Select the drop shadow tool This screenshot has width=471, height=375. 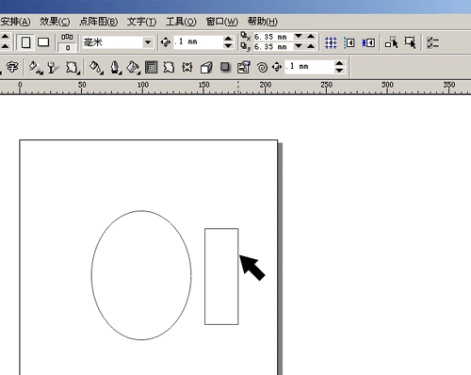(x=225, y=67)
